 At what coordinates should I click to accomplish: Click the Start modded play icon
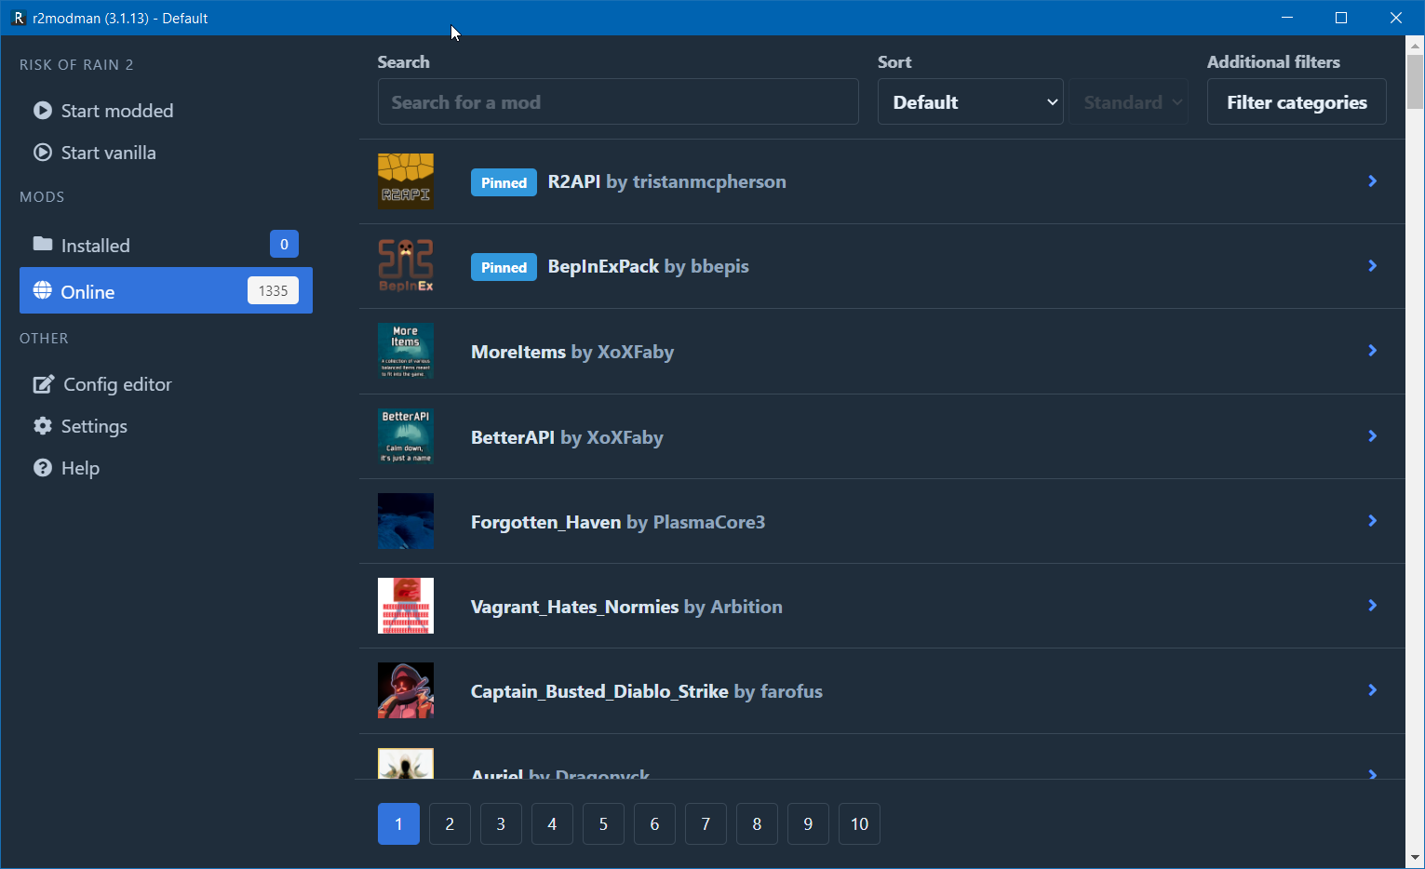[43, 111]
